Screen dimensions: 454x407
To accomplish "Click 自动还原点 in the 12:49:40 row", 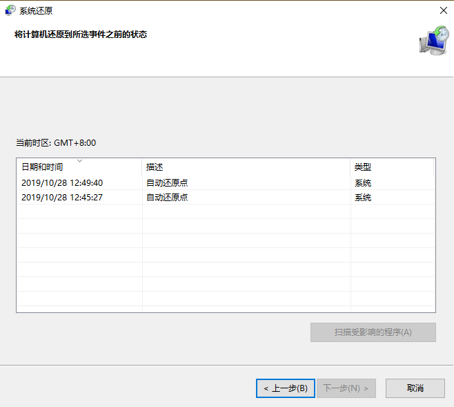I will coord(167,183).
